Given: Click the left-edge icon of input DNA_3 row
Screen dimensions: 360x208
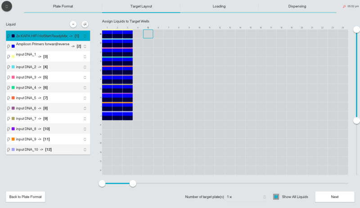Looking at the screenshot, I should point(9,77).
